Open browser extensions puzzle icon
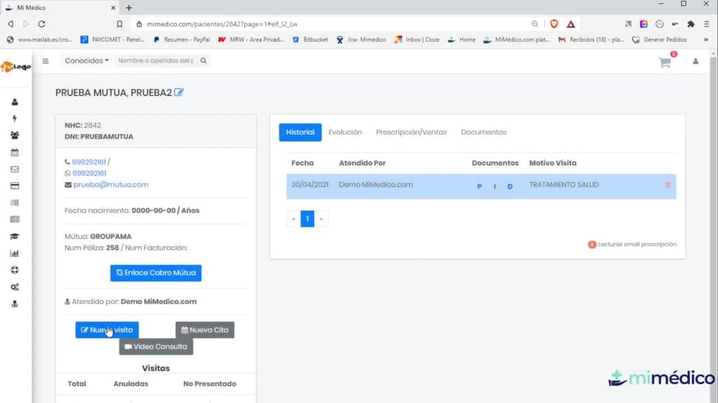Viewport: 718px width, 403px height. 691,24
